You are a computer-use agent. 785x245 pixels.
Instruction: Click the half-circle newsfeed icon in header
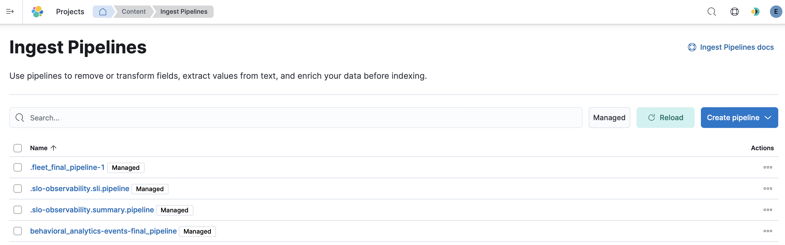click(x=755, y=12)
